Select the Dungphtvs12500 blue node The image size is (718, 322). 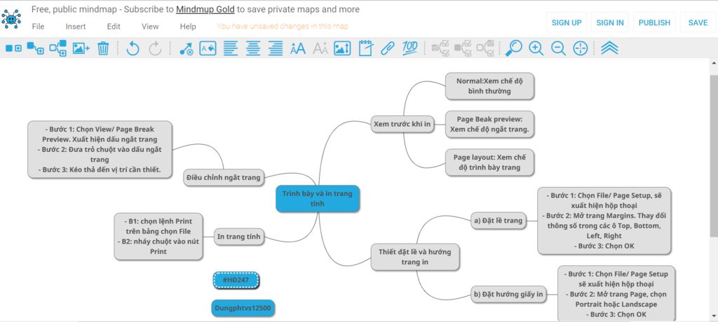(243, 308)
